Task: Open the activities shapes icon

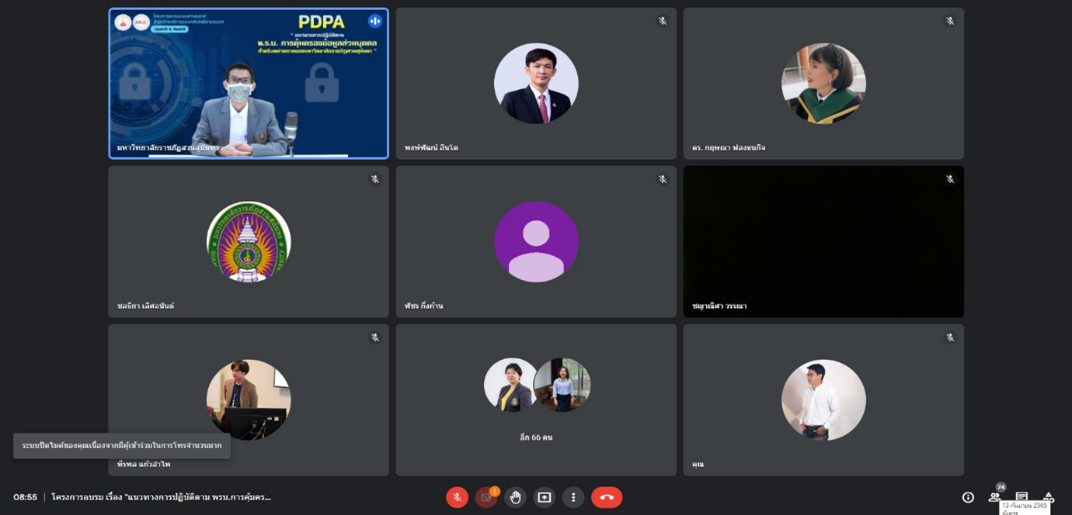Action: (x=1048, y=497)
